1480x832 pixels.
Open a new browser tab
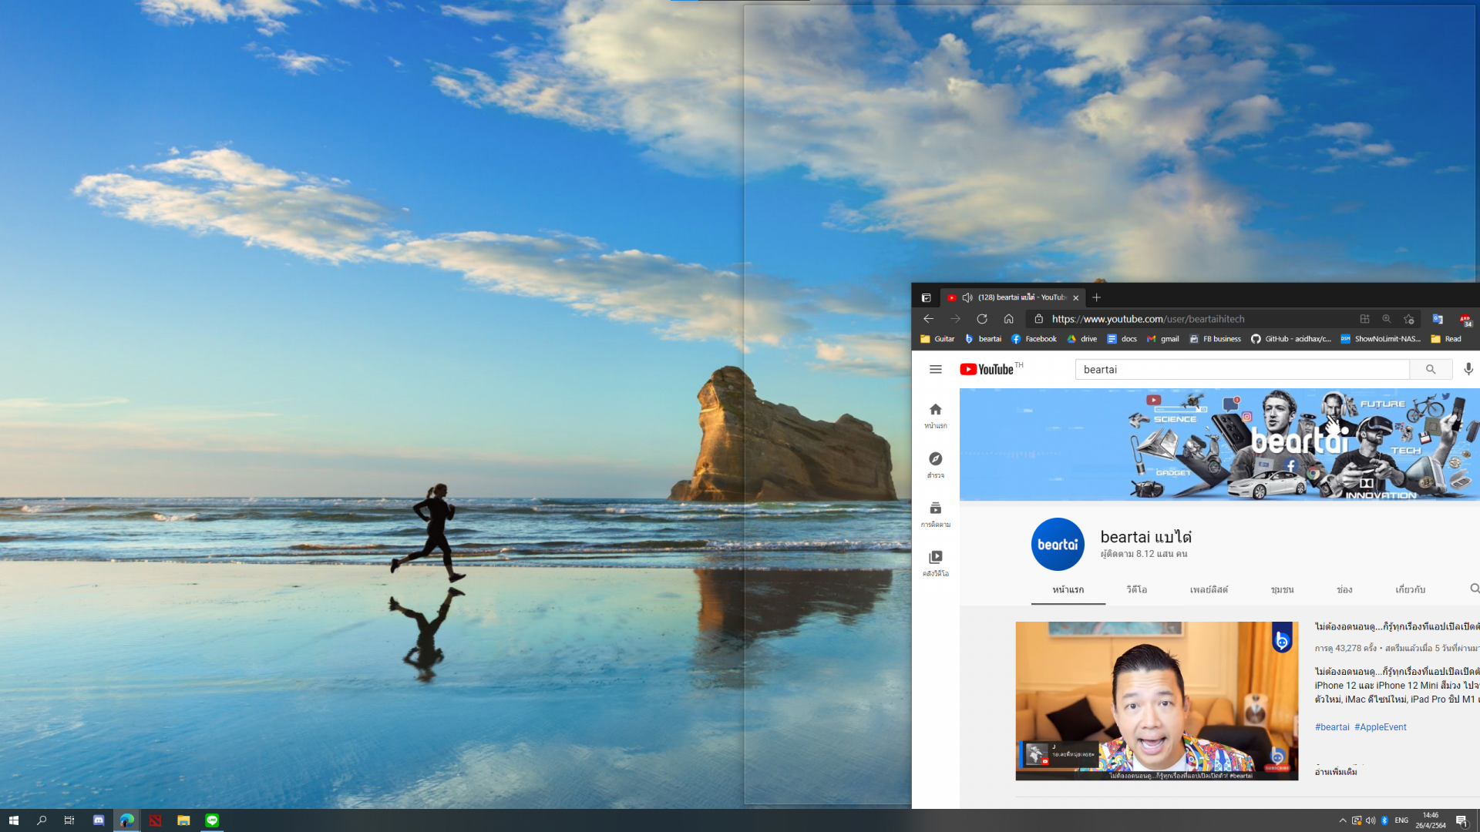tap(1097, 297)
